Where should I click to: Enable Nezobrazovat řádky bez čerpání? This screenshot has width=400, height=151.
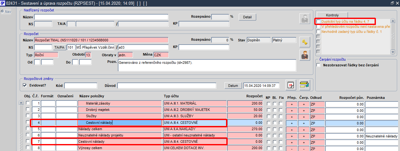[318, 65]
